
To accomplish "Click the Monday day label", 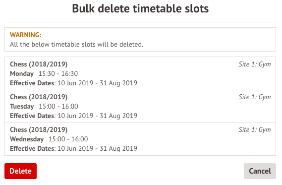I will [22, 74].
